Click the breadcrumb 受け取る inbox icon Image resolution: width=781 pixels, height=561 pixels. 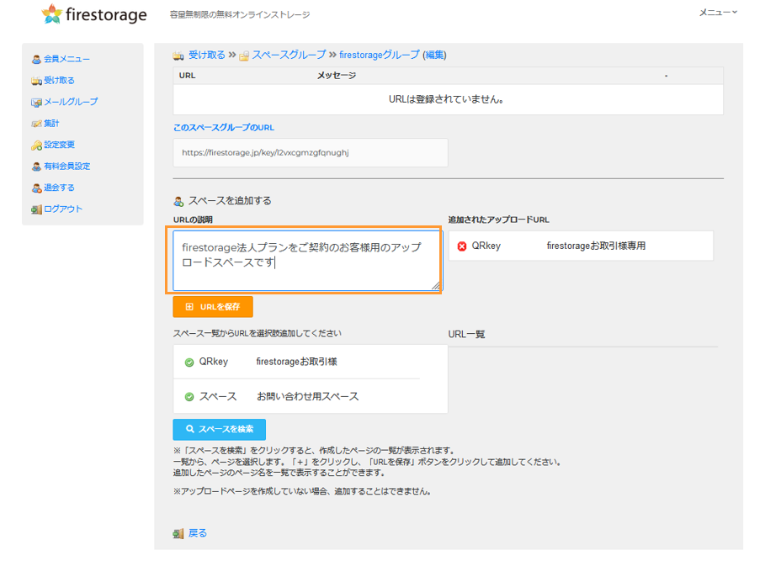tap(178, 56)
